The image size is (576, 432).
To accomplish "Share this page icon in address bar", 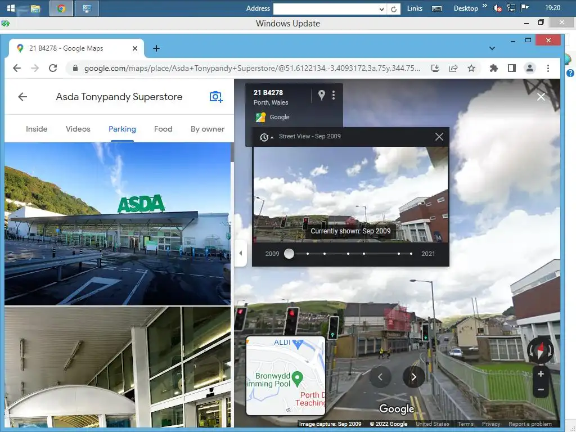I will click(453, 68).
